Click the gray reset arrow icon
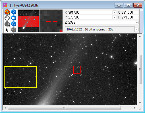Viewport: 145px width, 113px height. pos(14,30)
